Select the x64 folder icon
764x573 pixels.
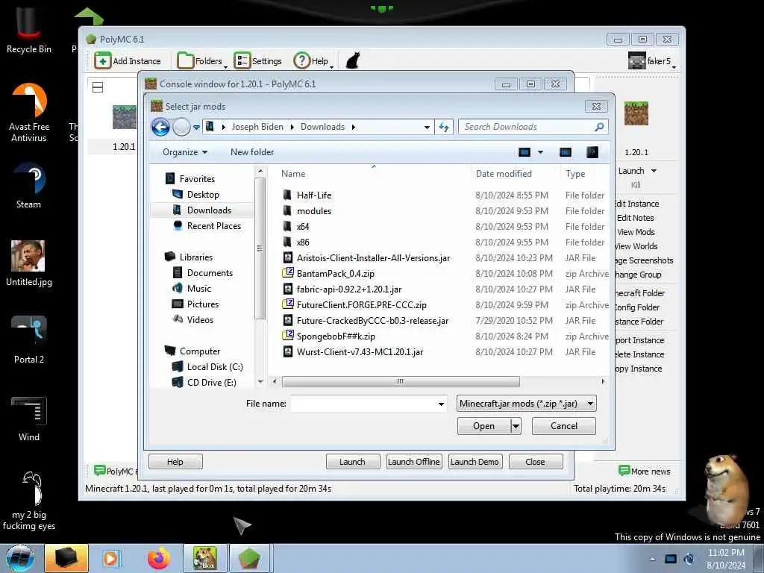(x=287, y=226)
